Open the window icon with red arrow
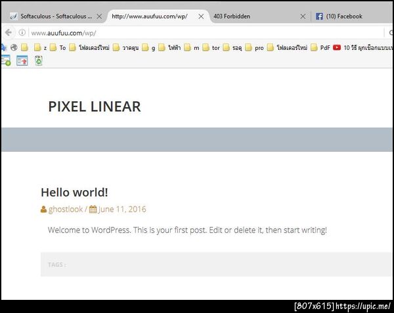The image size is (394, 313). pyautogui.click(x=22, y=60)
